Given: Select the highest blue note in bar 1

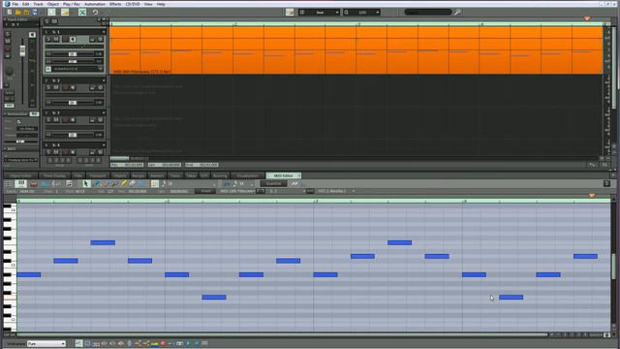Looking at the screenshot, I should pos(103,242).
